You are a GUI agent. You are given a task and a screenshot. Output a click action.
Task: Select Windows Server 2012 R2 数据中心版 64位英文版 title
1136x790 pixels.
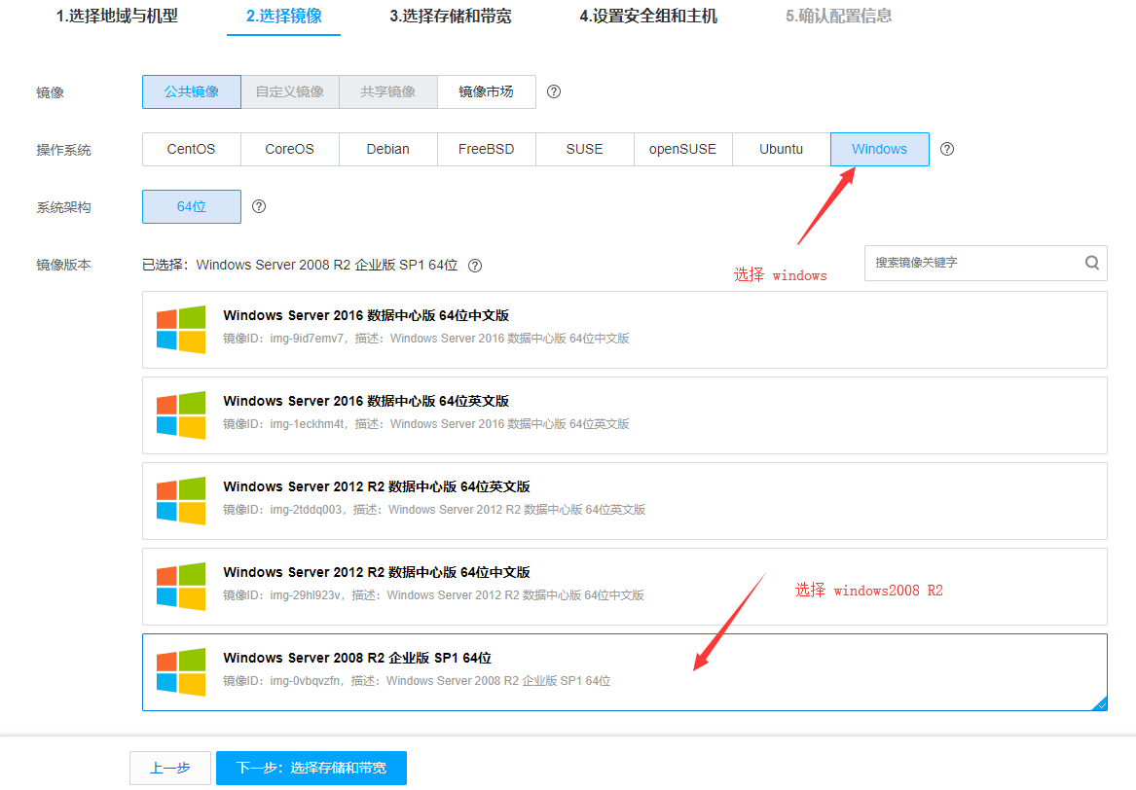377,486
